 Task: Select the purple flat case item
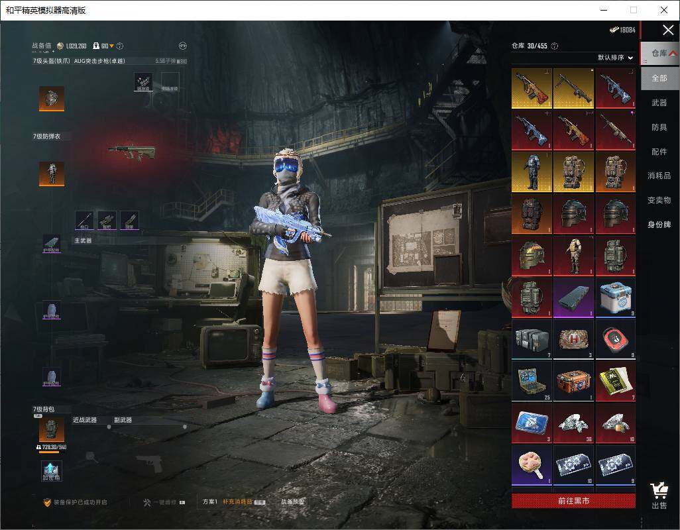pos(573,298)
